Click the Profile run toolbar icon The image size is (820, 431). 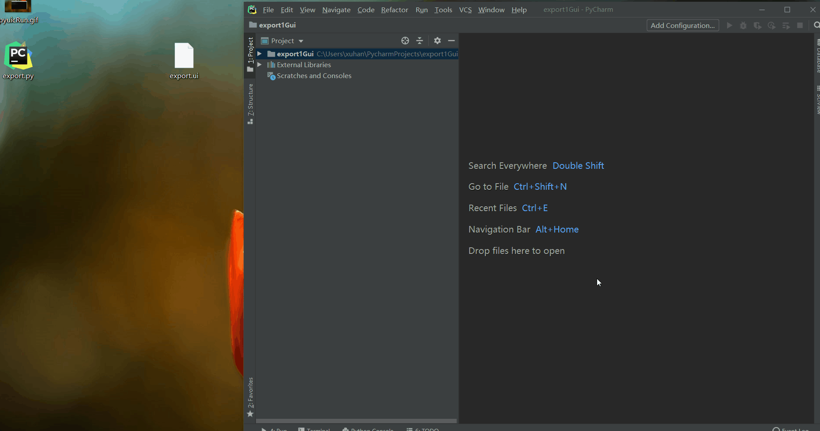pos(772,25)
